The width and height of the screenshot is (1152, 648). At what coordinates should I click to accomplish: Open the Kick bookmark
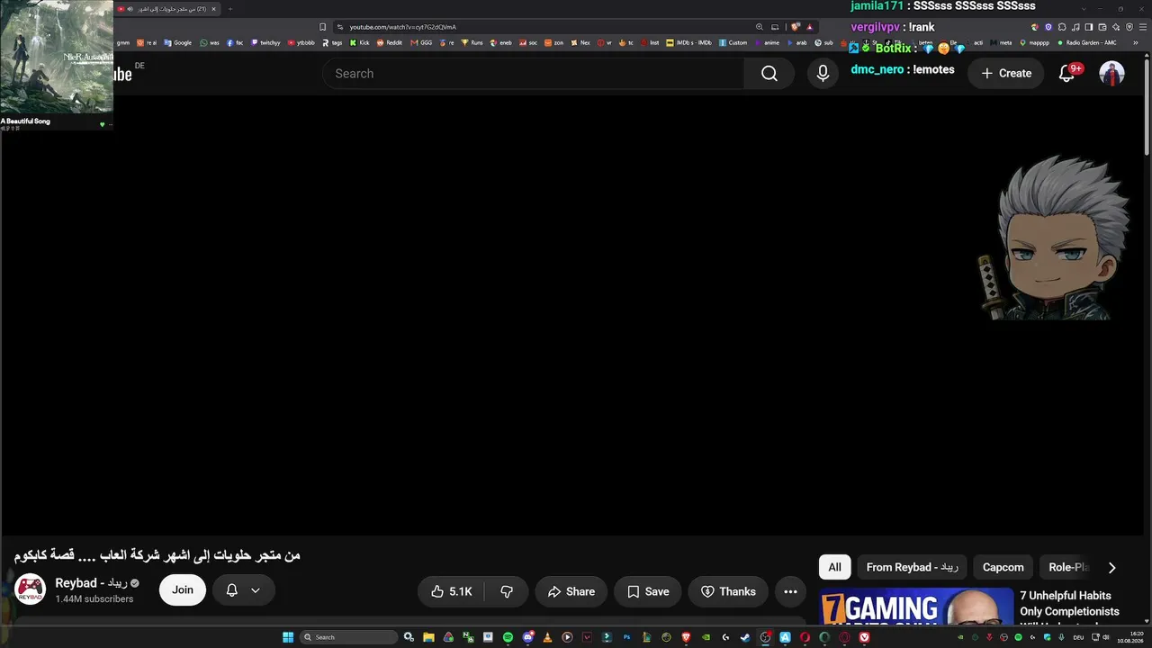tap(360, 42)
